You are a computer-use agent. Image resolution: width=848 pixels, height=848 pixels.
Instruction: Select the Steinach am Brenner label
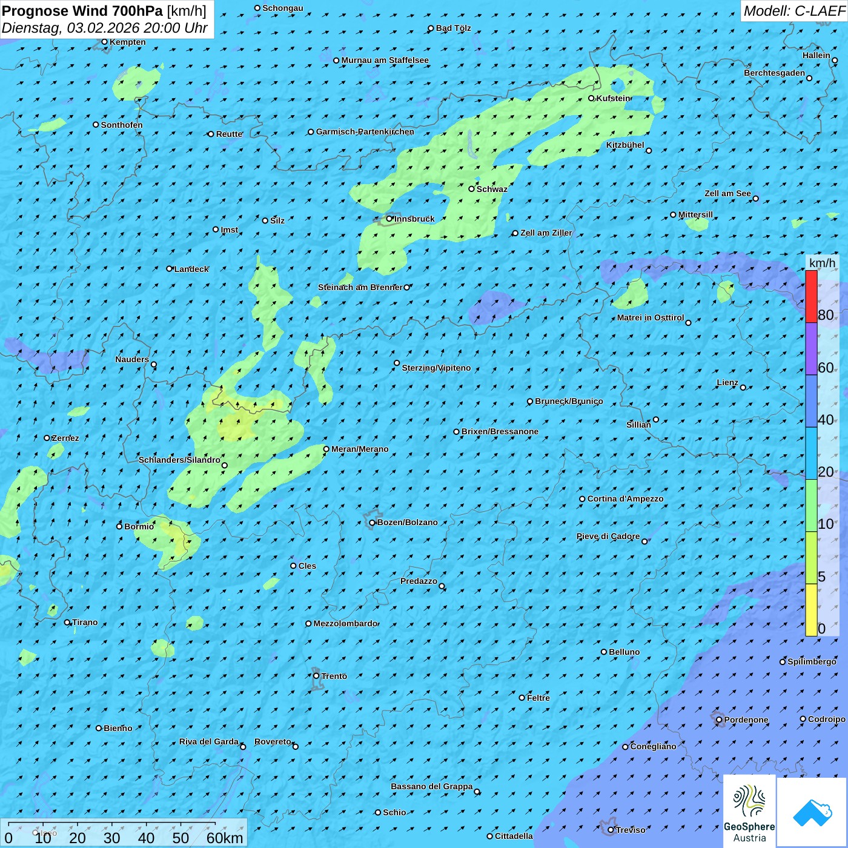(360, 287)
